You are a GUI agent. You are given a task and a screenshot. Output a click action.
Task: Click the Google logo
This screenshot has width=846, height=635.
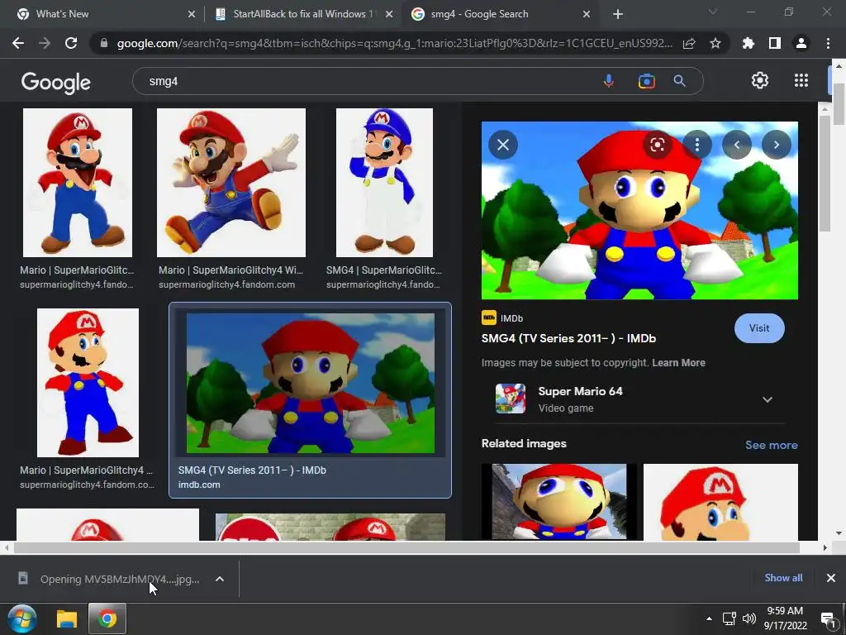56,82
